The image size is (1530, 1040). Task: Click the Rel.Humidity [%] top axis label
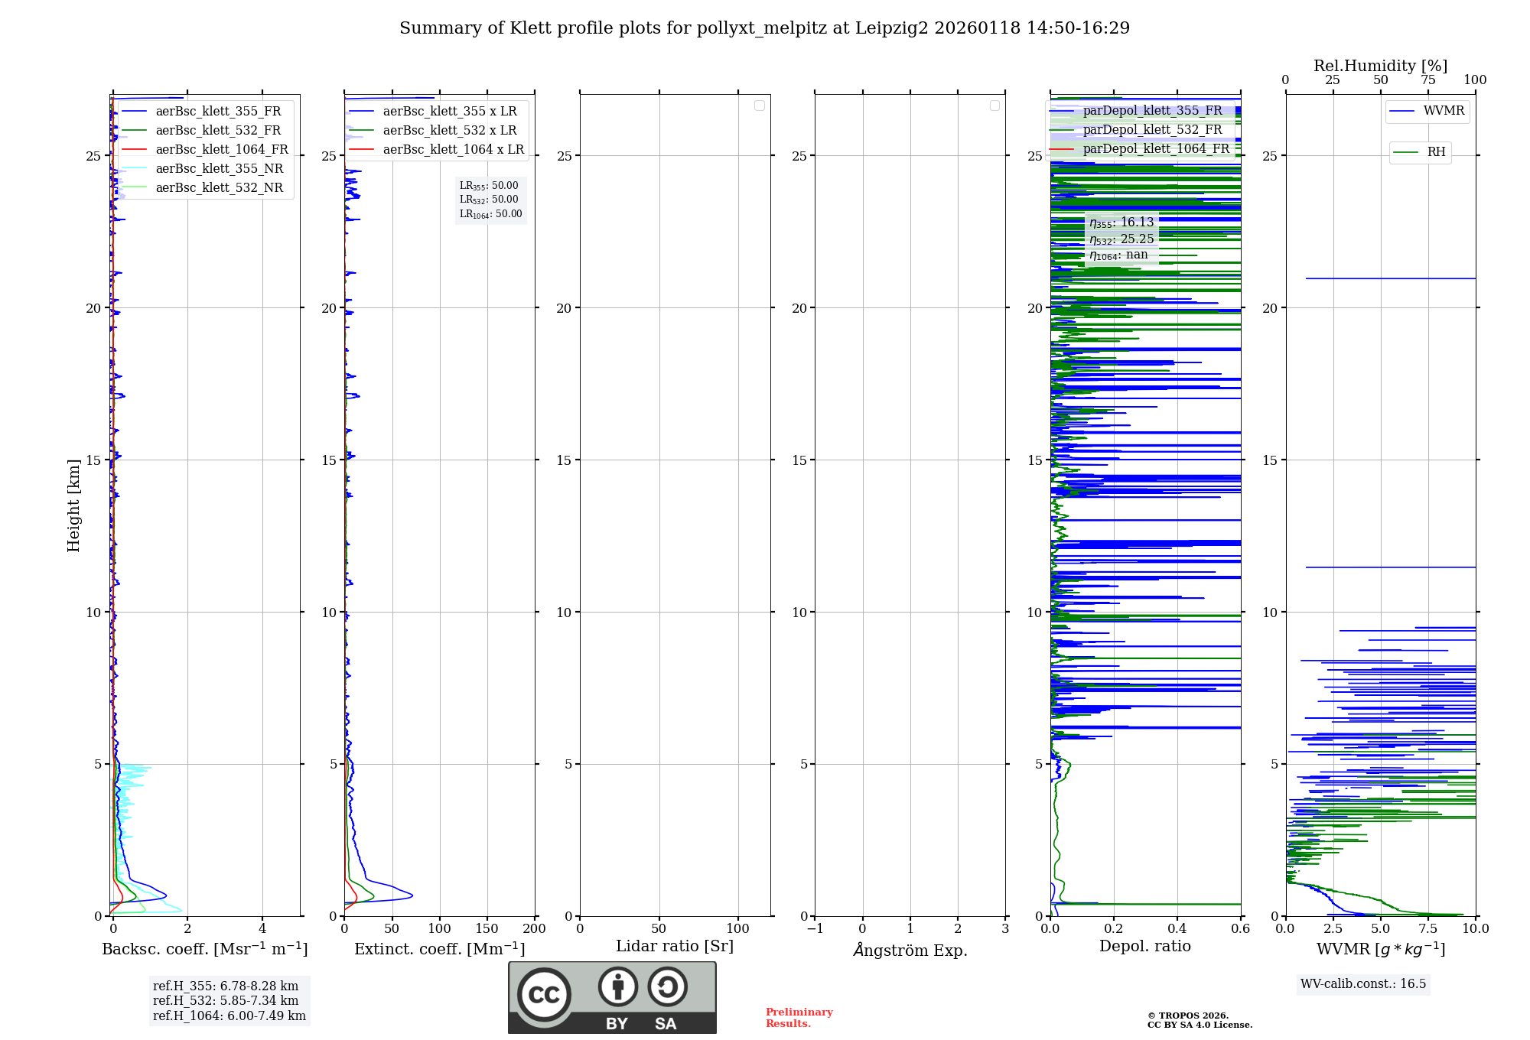tap(1380, 66)
